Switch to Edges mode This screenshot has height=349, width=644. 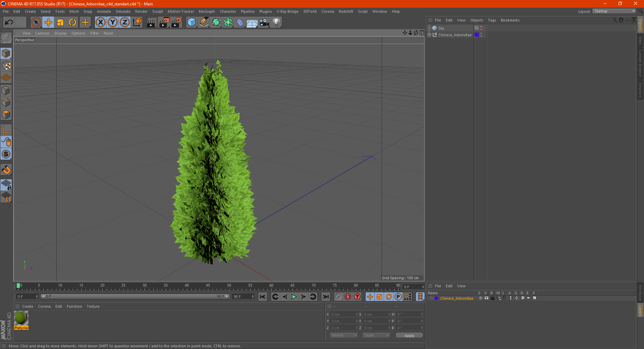[6, 102]
